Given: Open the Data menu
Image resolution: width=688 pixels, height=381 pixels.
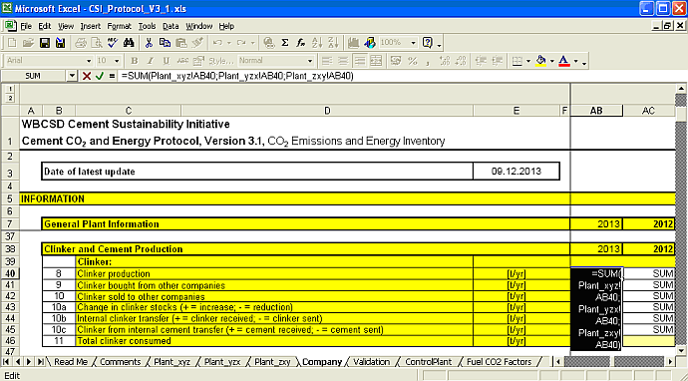Looking at the screenshot, I should tap(171, 26).
